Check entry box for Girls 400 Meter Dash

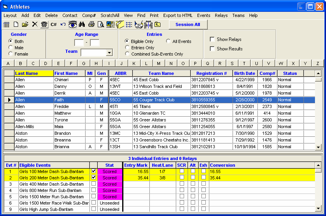[x=93, y=184]
